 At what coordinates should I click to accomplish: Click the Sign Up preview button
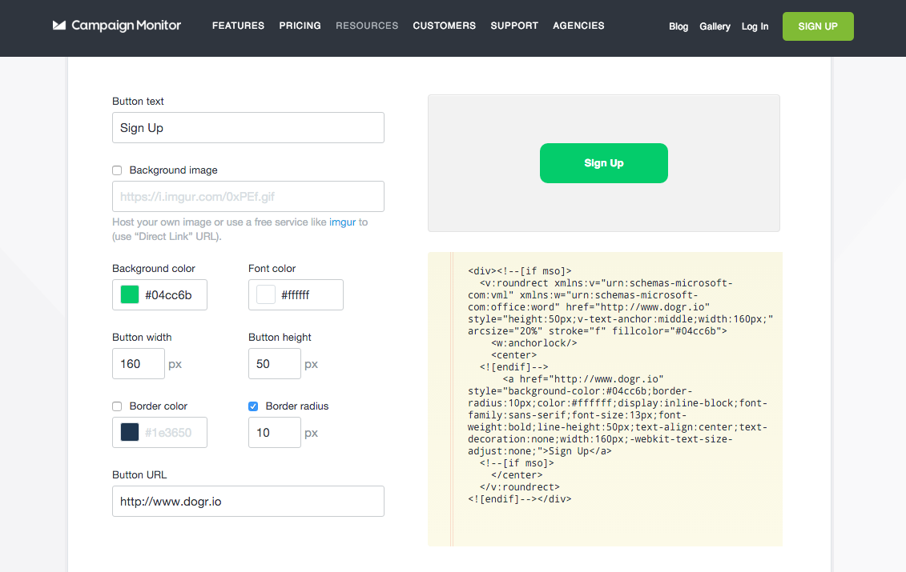(x=603, y=163)
